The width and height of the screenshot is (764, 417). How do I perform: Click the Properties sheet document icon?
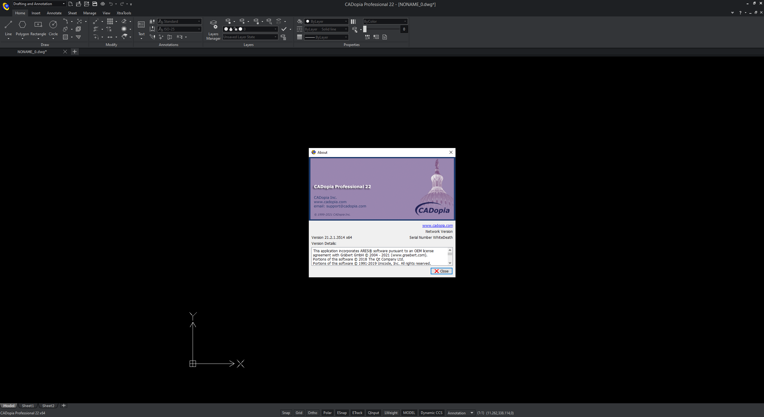tap(385, 37)
